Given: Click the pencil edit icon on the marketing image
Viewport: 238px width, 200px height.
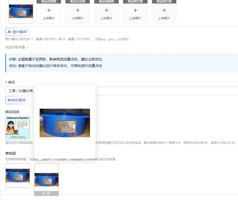Looking at the screenshot, I should click(43, 193).
